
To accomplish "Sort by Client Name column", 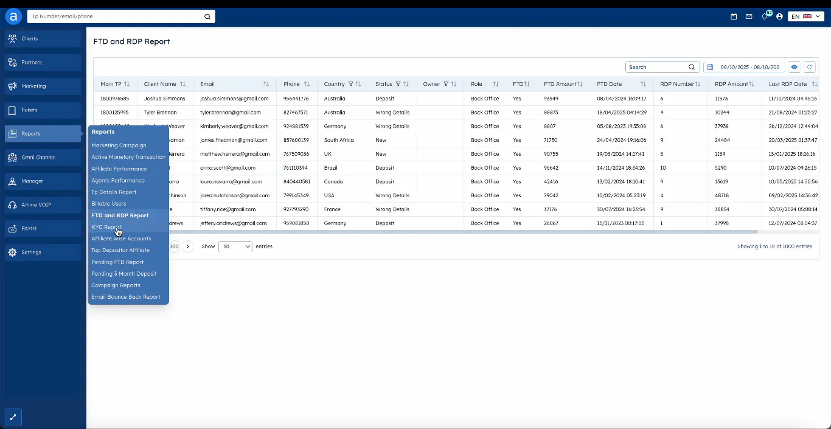I will click(x=183, y=84).
